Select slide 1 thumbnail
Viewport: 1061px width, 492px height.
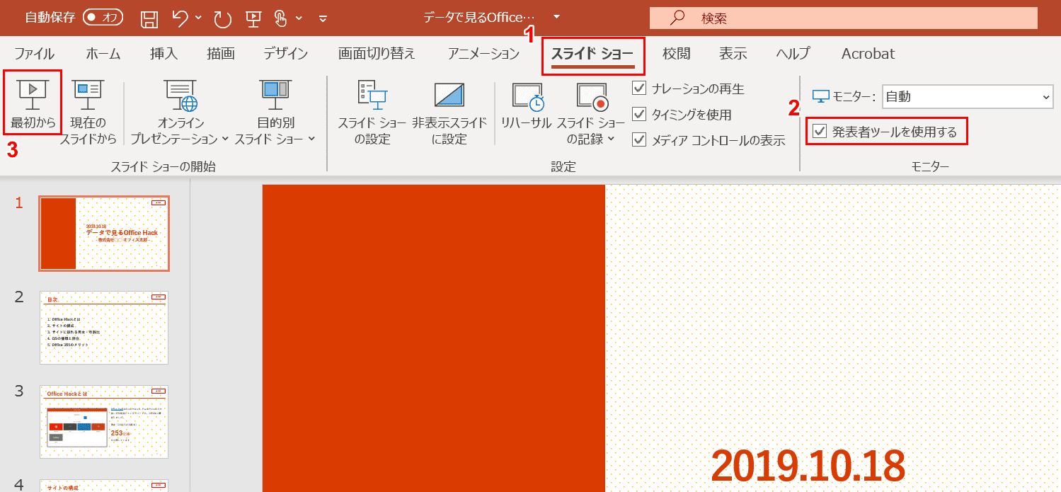tap(104, 234)
